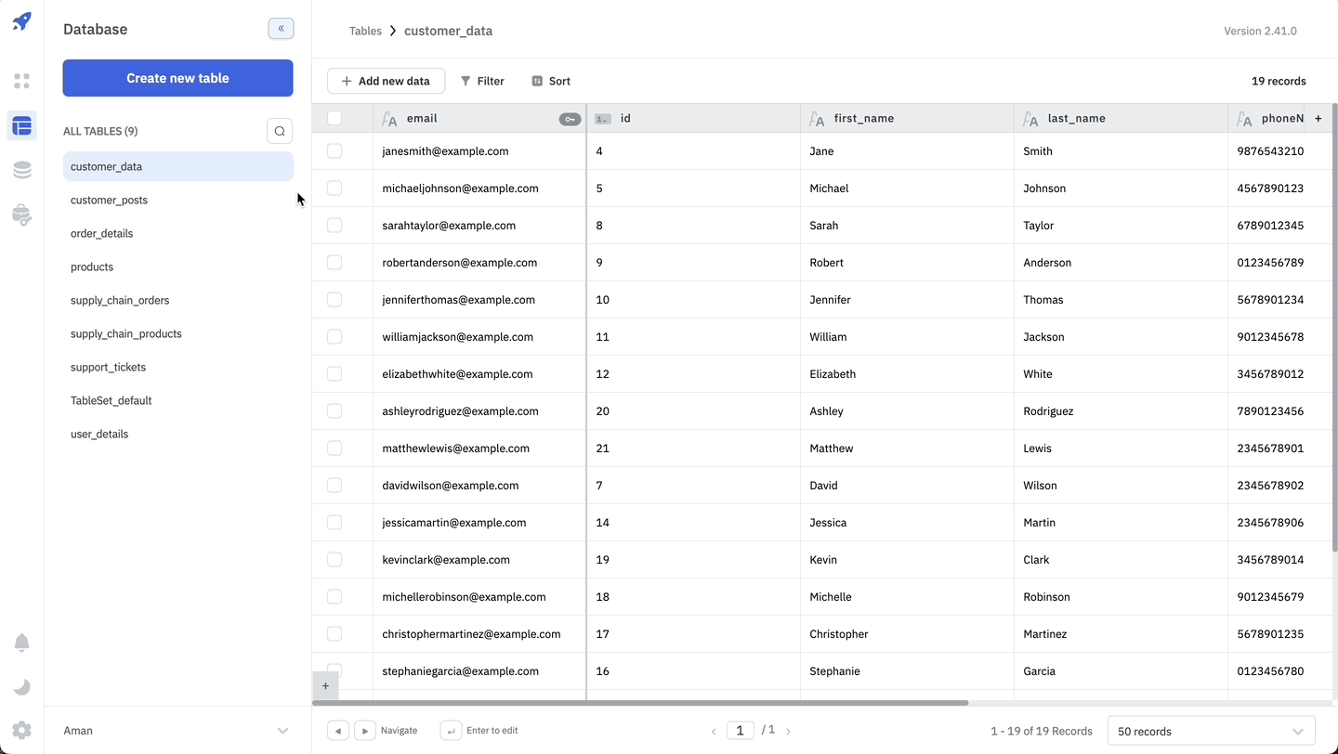The height and width of the screenshot is (754, 1338).
Task: Search tables using magnifier icon
Action: pyautogui.click(x=280, y=131)
